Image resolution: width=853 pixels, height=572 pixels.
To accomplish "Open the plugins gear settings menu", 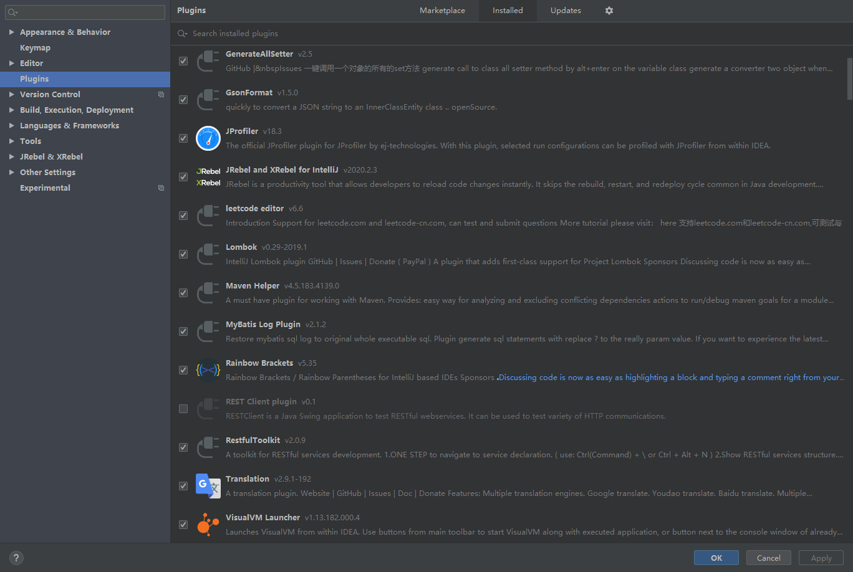I will point(609,11).
